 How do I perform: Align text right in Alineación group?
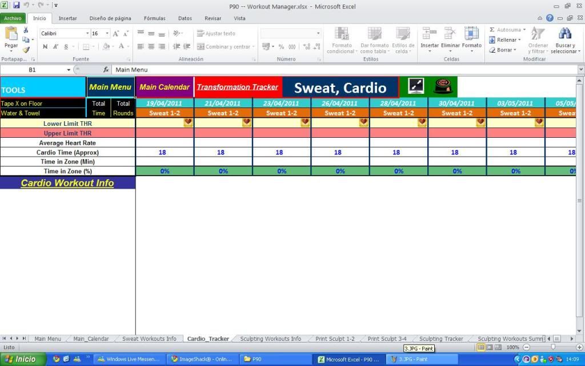(162, 47)
